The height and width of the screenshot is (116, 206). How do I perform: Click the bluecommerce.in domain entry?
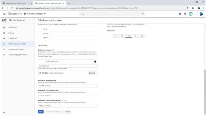point(52,62)
